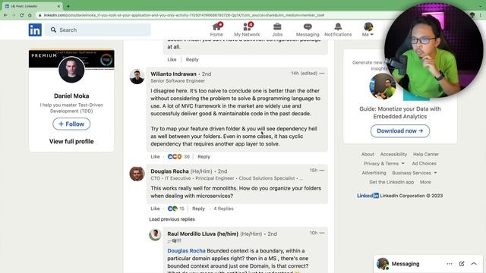Open options menu on Raul's reply
This screenshot has height=273, width=486.
322,233
